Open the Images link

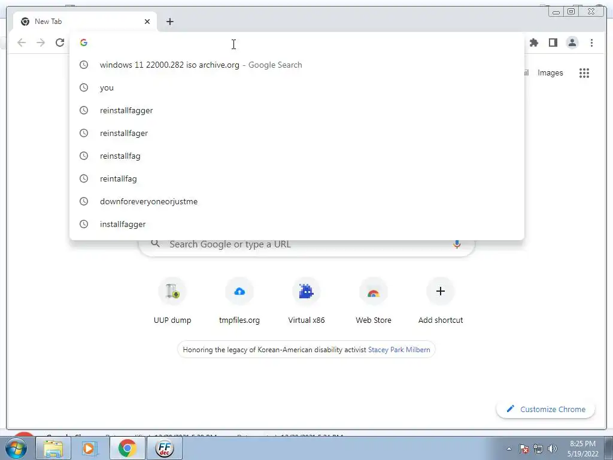[x=550, y=72]
